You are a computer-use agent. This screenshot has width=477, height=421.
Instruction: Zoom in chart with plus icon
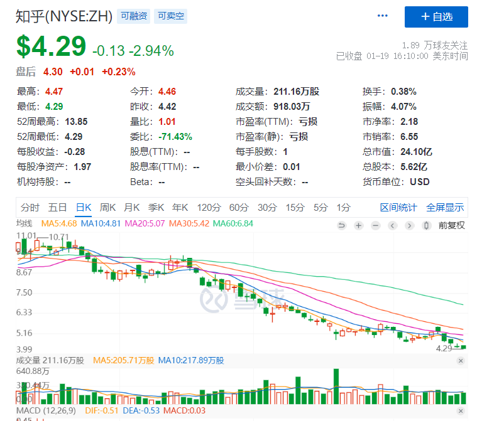[359, 226]
